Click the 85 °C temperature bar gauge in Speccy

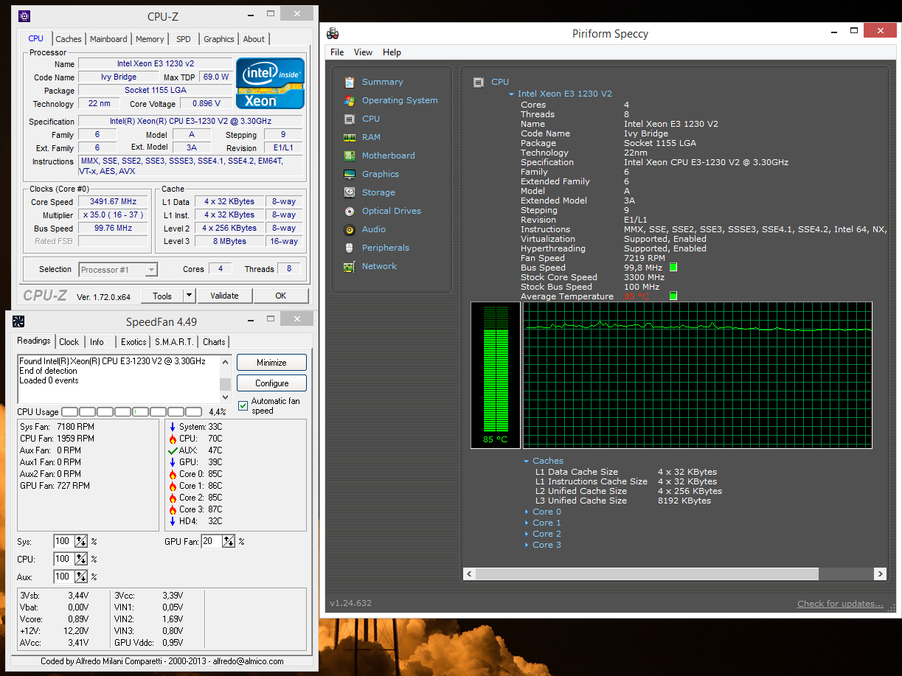[x=496, y=375]
